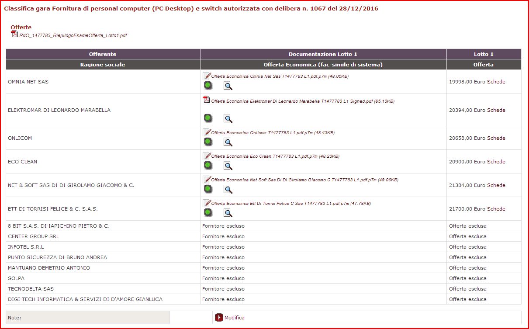Click signed-file icon of Omnia Net Sas offer
Screen dimensions: 529x329
207,76
